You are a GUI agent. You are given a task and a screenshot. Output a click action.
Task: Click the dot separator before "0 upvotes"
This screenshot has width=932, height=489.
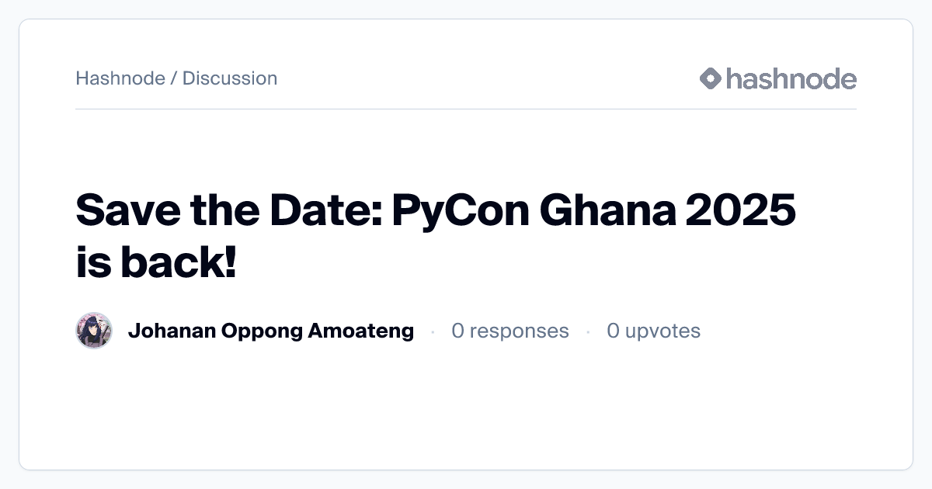pos(588,332)
